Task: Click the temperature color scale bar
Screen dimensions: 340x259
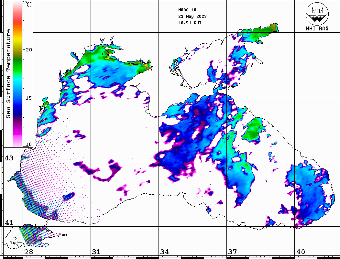Action: click(x=17, y=74)
